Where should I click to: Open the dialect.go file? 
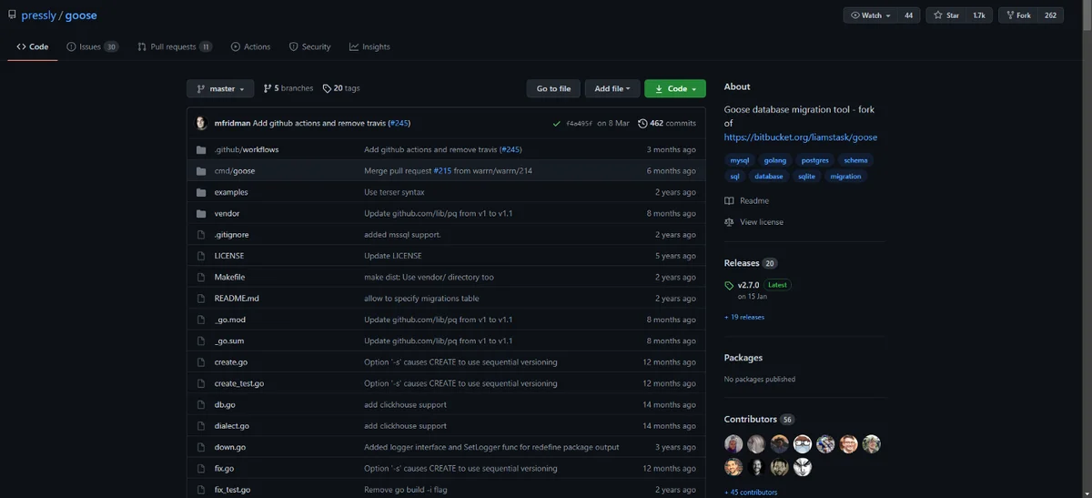[x=231, y=426]
